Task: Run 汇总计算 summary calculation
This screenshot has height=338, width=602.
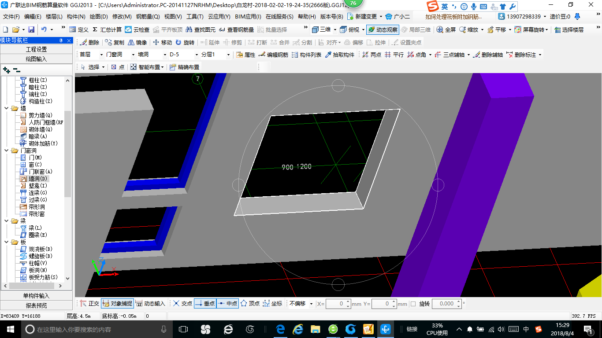Action: pos(107,29)
